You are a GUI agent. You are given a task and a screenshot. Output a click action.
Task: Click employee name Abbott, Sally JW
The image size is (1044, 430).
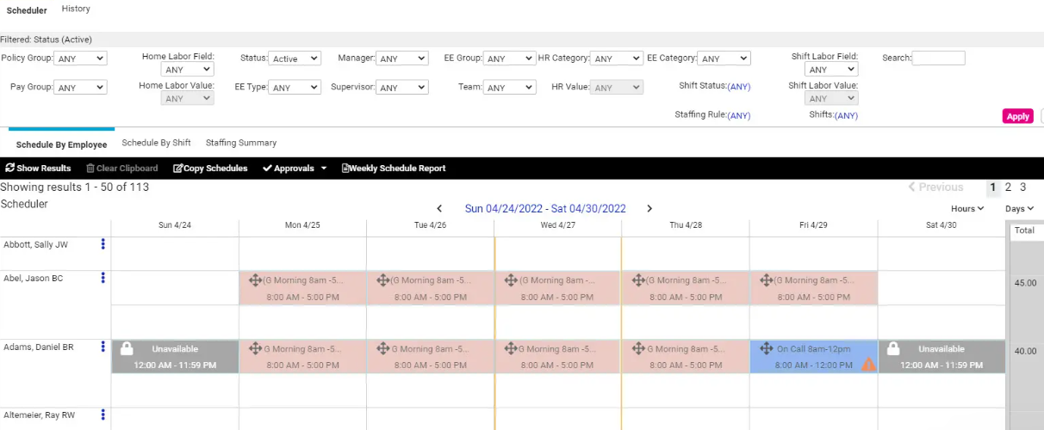[x=35, y=244]
